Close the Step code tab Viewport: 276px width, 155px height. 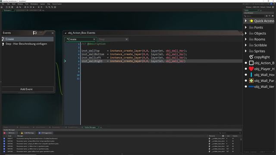[126, 39]
